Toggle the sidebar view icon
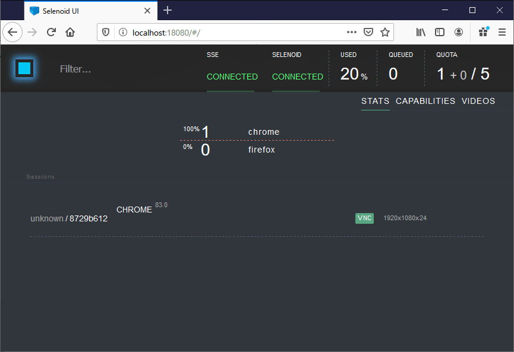Screen dimensions: 514x352 [x=440, y=32]
